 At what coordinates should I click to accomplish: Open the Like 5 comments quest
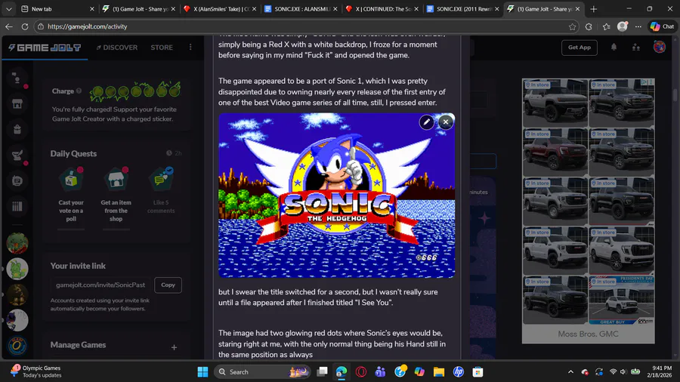161,191
